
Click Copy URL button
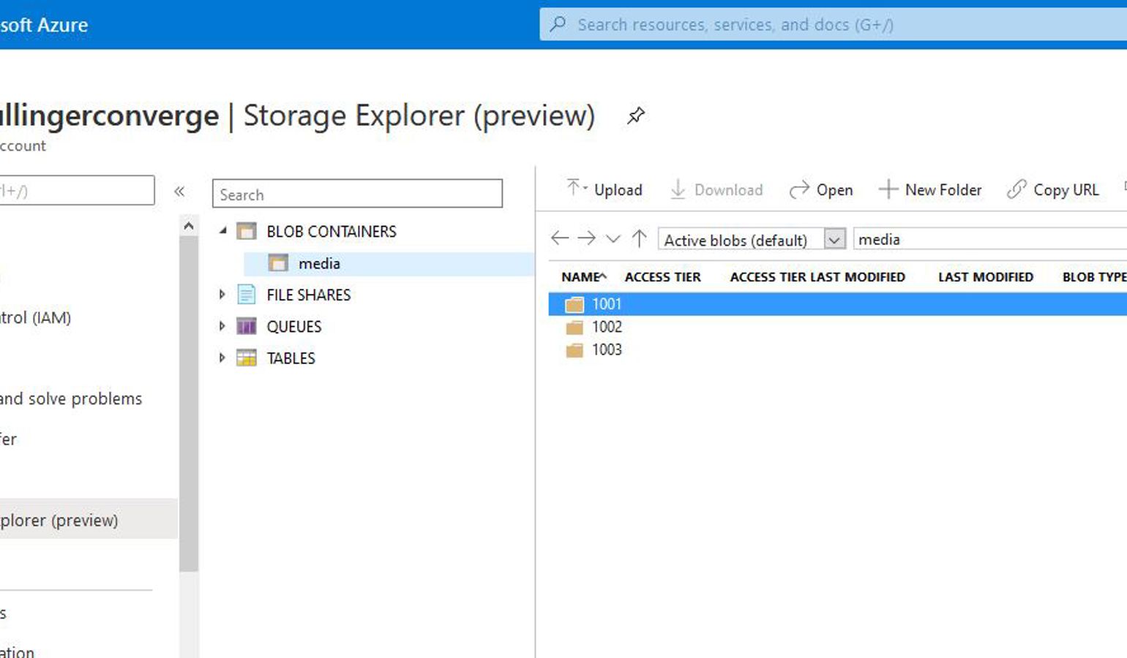click(1053, 190)
